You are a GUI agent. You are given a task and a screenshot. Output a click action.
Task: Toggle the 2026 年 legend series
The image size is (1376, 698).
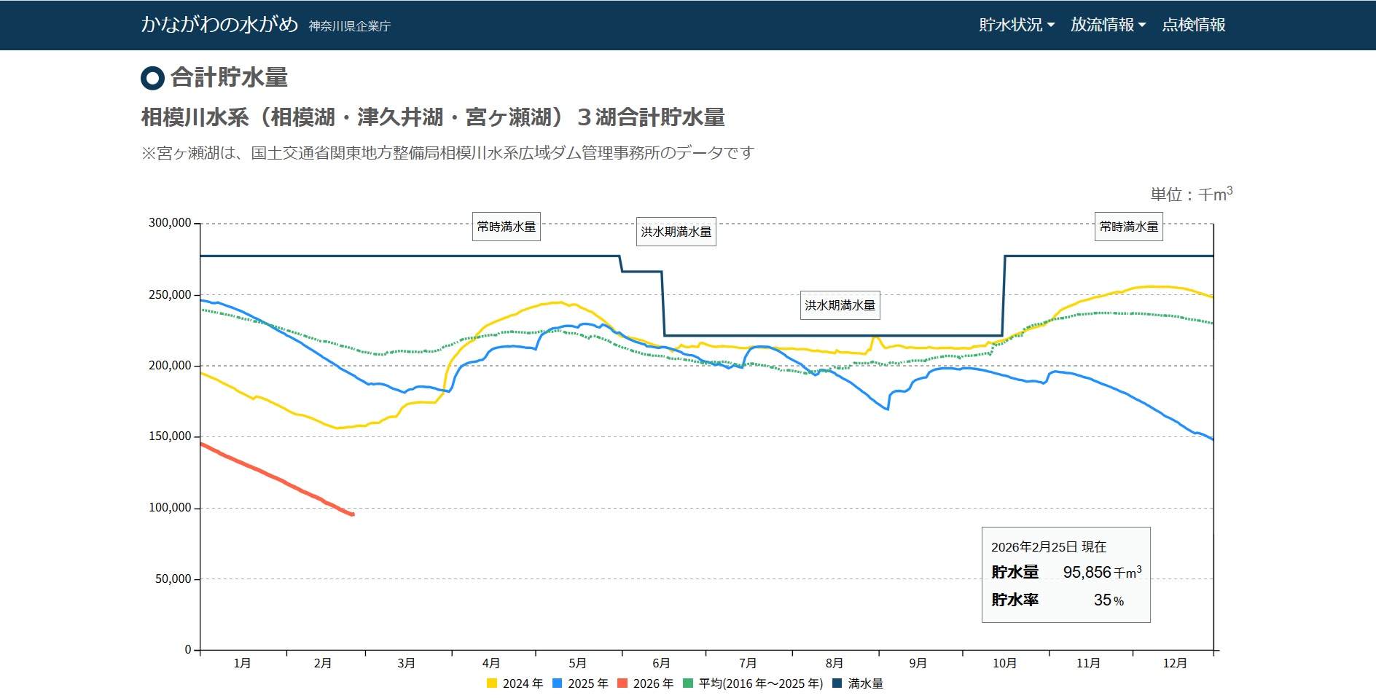[x=646, y=683]
